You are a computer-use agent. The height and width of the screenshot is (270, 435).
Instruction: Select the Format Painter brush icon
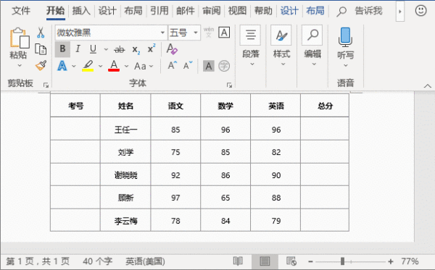tap(41, 66)
